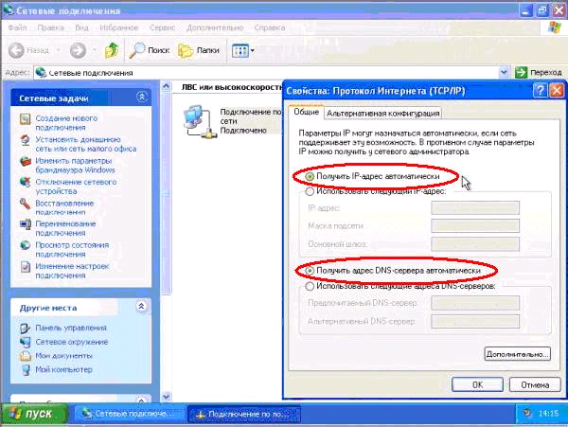Click the Up folder icon in toolbar

[x=112, y=50]
